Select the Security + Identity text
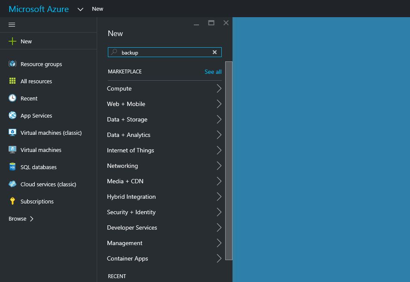 (x=131, y=212)
